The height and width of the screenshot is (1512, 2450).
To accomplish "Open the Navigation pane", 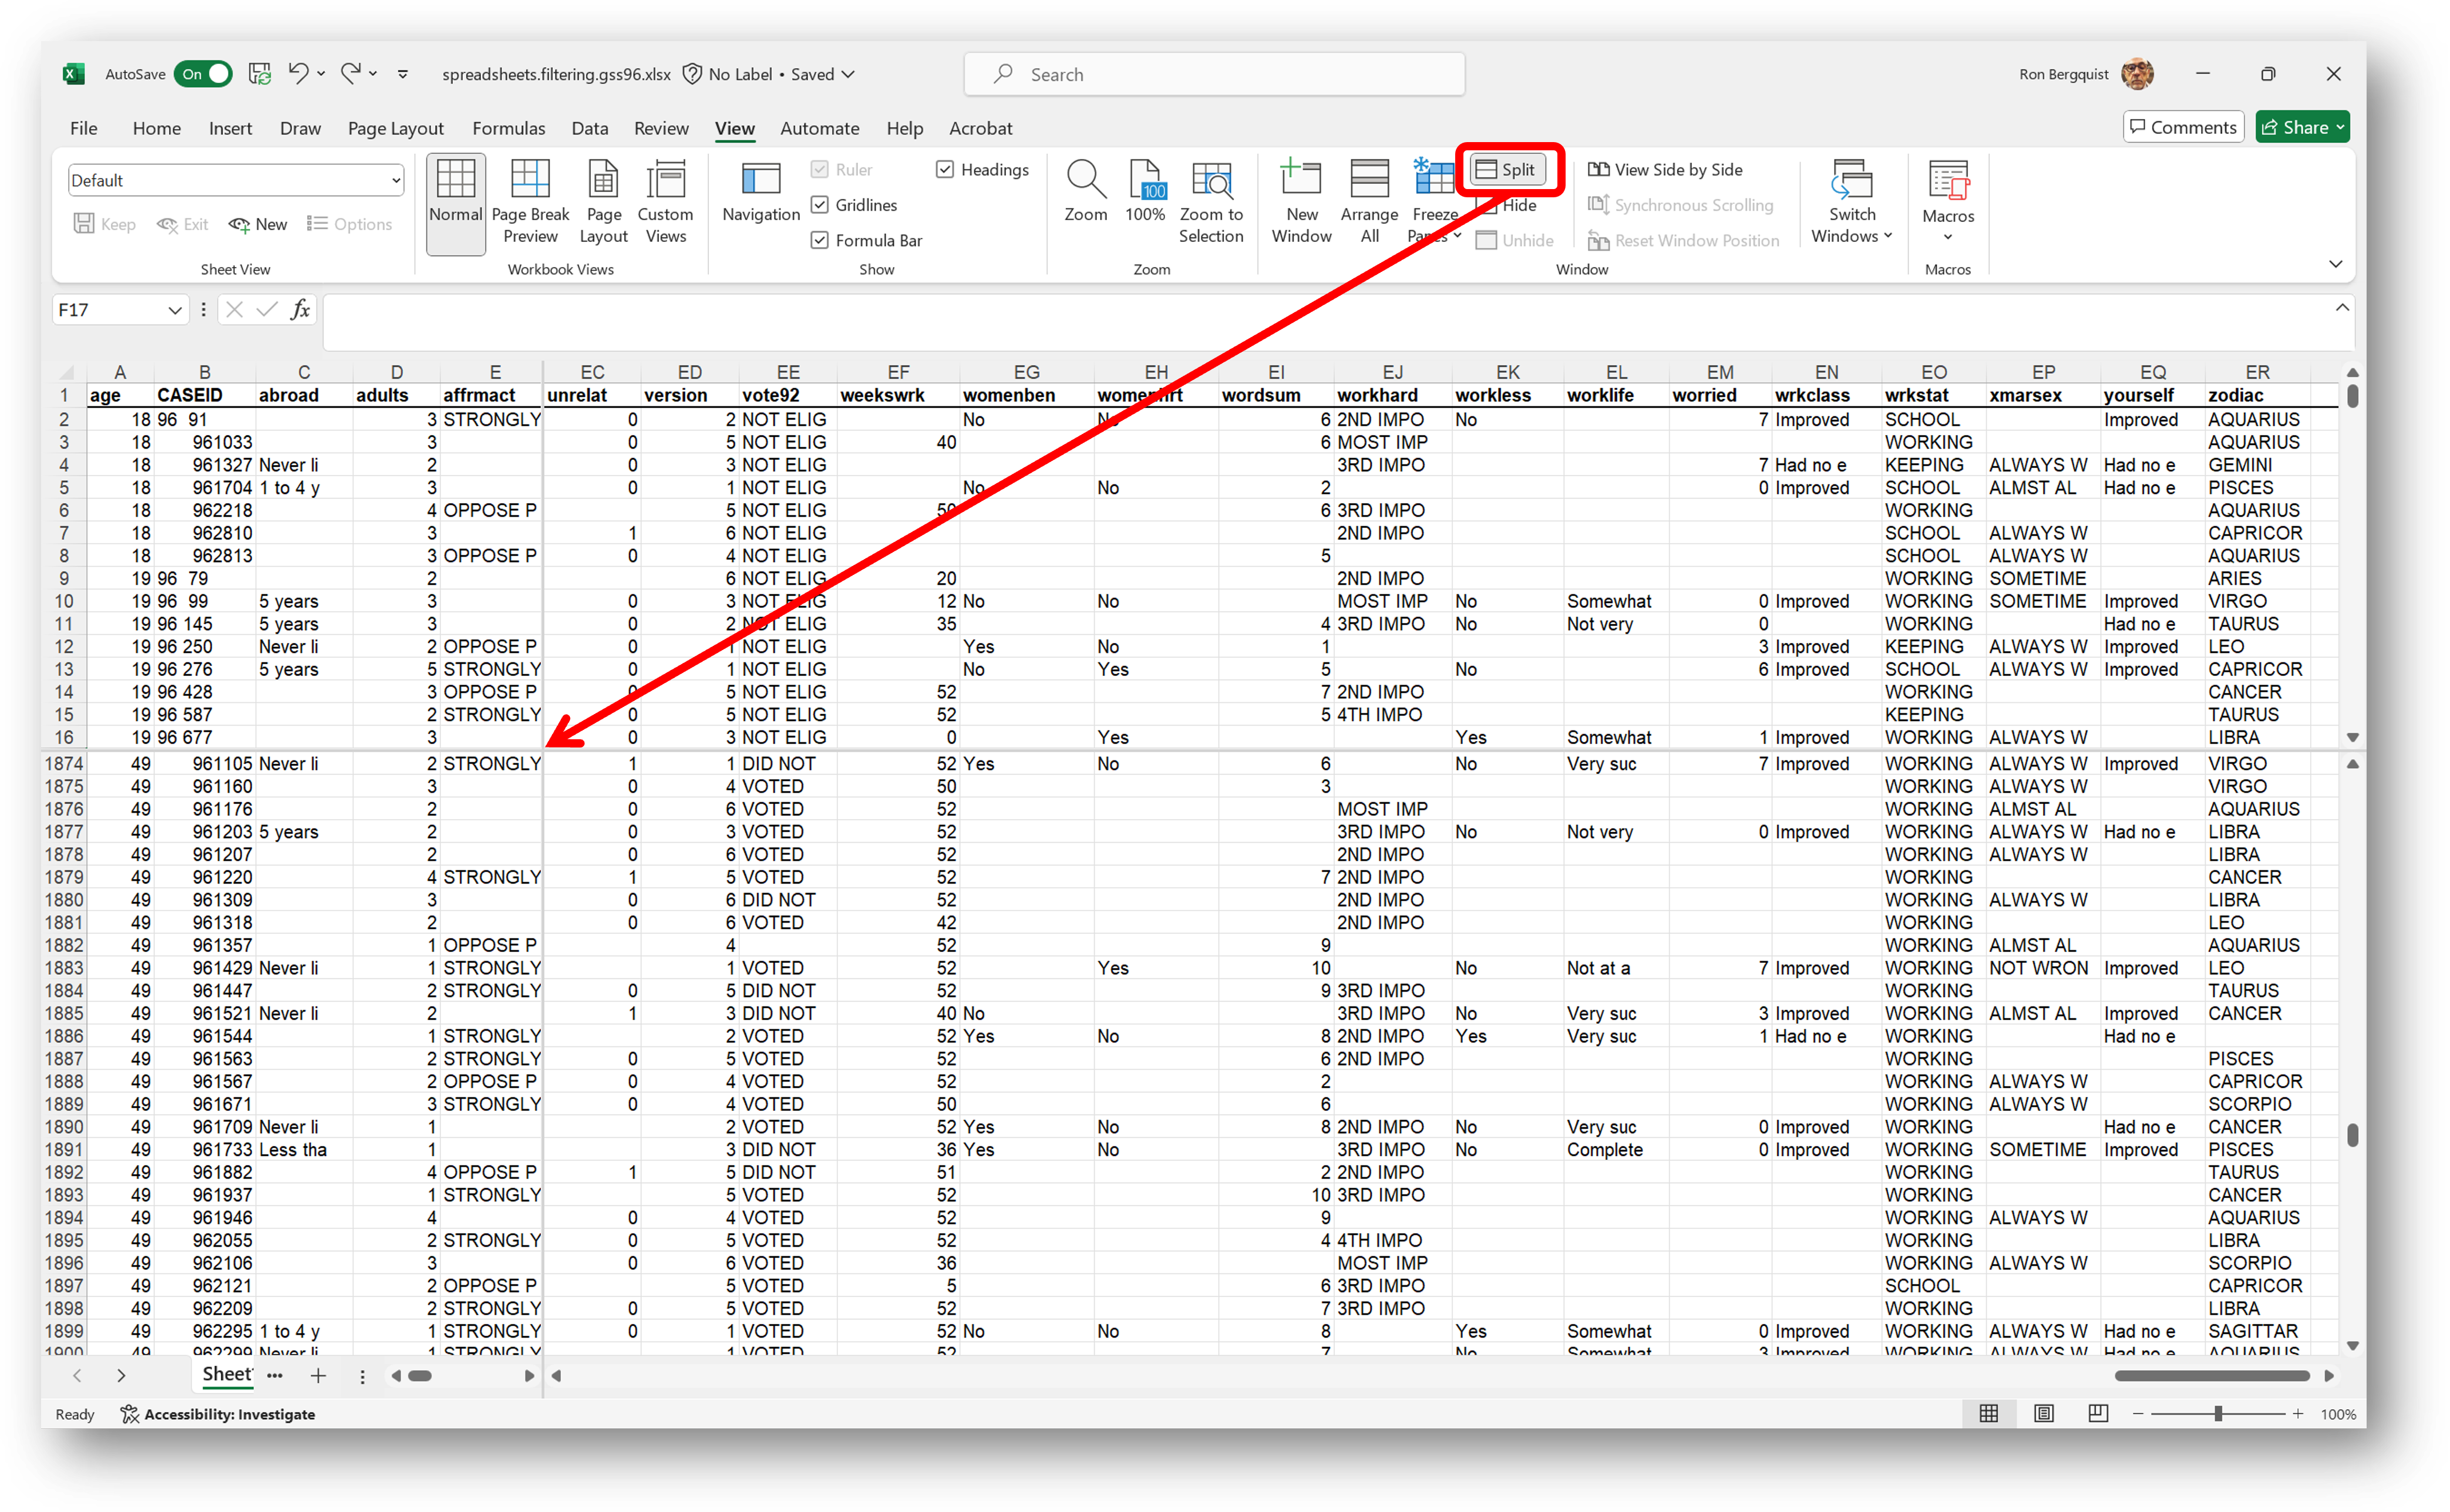I will [760, 195].
